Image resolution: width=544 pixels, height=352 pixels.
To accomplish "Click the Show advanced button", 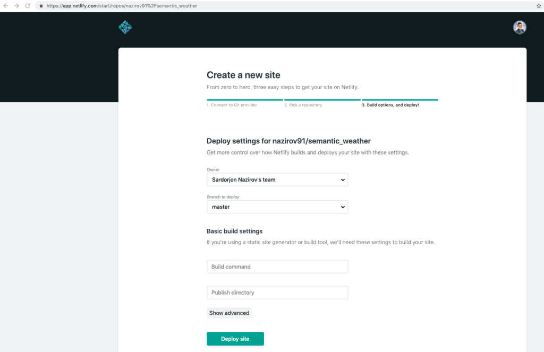I will click(229, 313).
